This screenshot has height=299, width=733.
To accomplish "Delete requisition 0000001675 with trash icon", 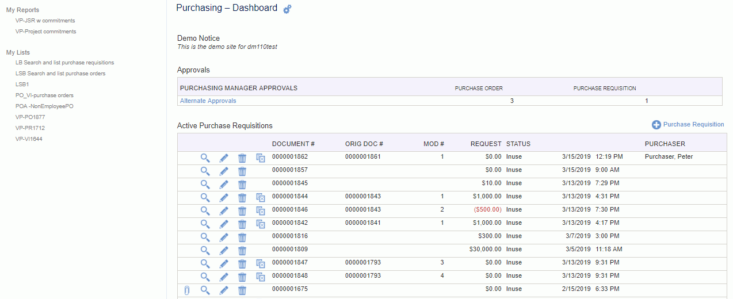I will tap(242, 290).
